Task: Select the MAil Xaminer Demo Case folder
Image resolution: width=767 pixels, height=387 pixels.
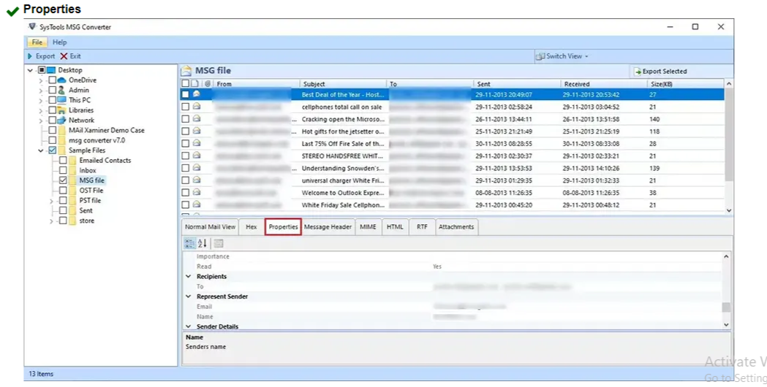Action: (107, 130)
